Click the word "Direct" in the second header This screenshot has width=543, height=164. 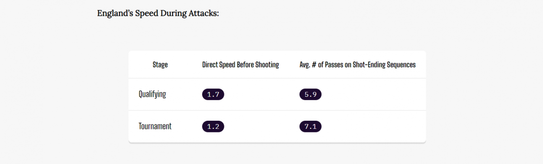click(x=210, y=65)
